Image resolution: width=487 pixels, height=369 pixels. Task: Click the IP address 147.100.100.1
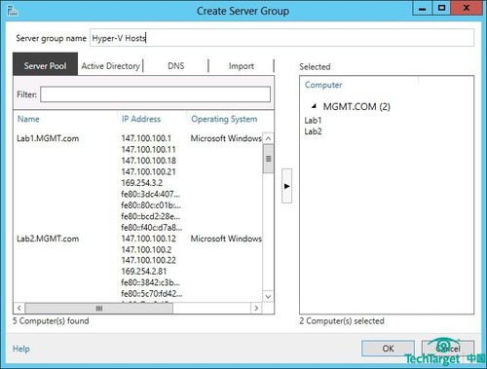tap(146, 138)
